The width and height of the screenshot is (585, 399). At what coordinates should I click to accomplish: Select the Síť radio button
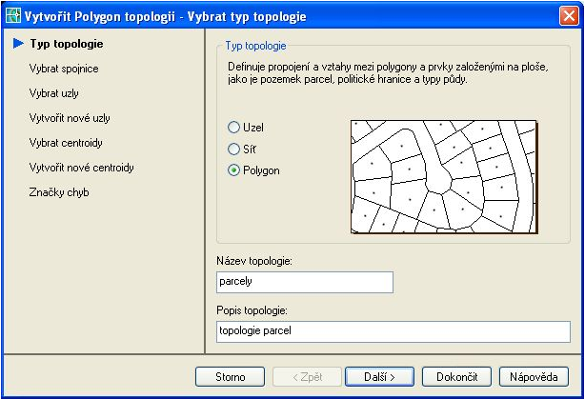click(233, 149)
